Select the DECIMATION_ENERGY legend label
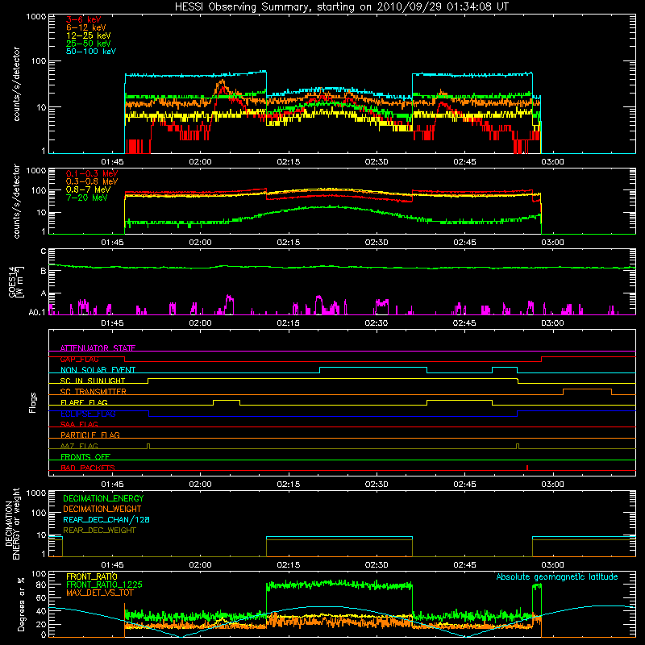 tap(103, 498)
